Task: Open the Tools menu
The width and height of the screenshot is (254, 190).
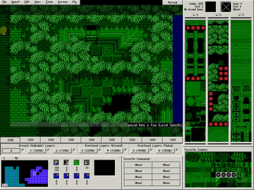Action: (49, 2)
